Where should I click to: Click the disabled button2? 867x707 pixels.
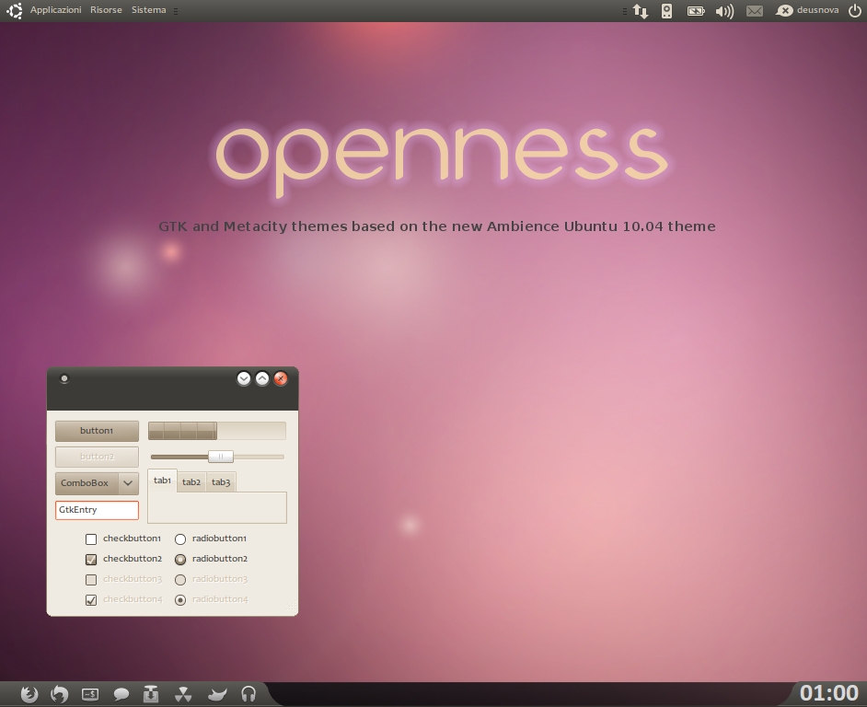pyautogui.click(x=97, y=457)
